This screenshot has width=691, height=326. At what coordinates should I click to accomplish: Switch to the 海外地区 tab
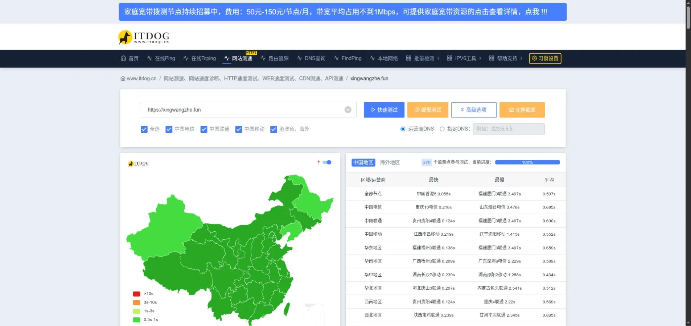click(390, 162)
